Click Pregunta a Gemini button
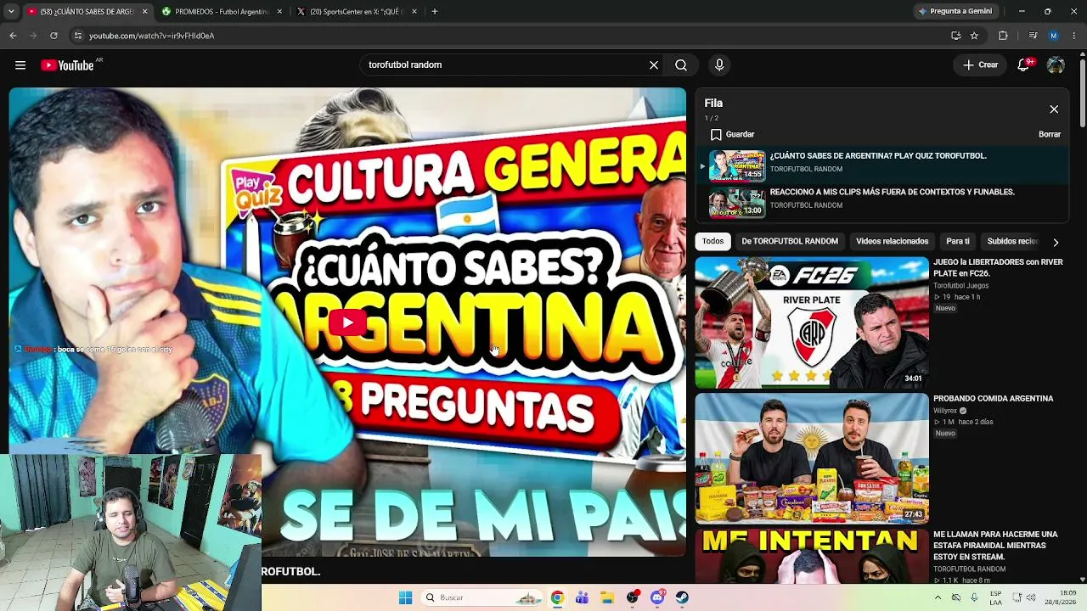Screen dimensions: 1087x611 955,12
